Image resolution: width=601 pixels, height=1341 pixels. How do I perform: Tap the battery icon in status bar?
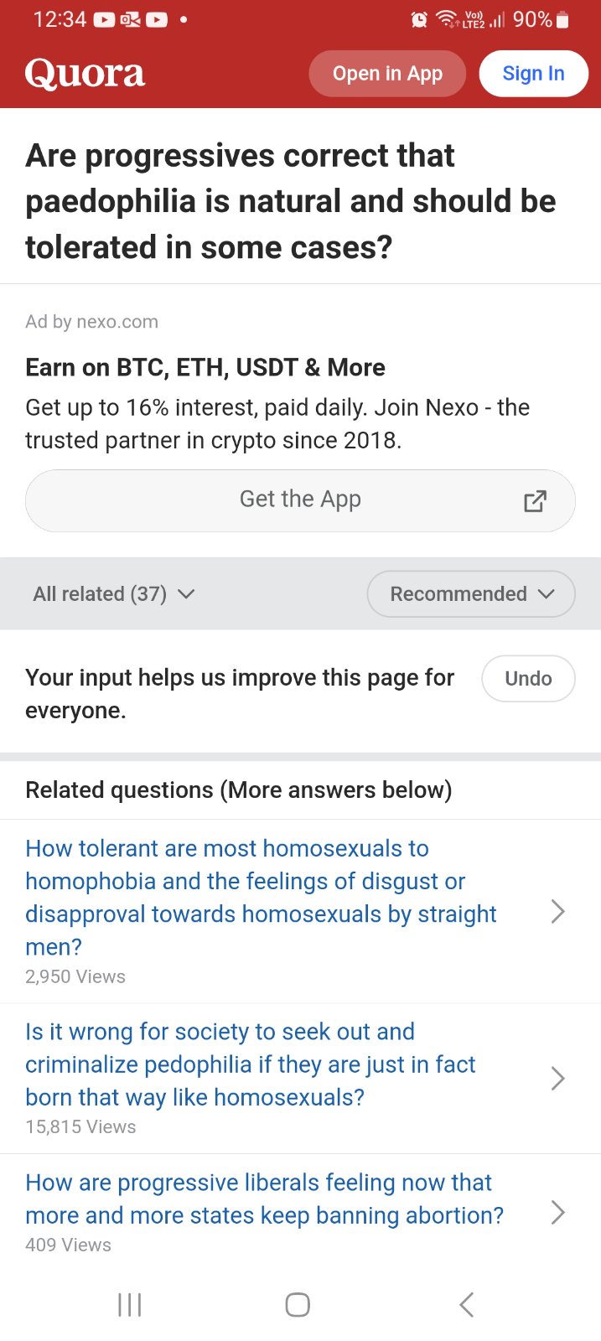point(563,19)
